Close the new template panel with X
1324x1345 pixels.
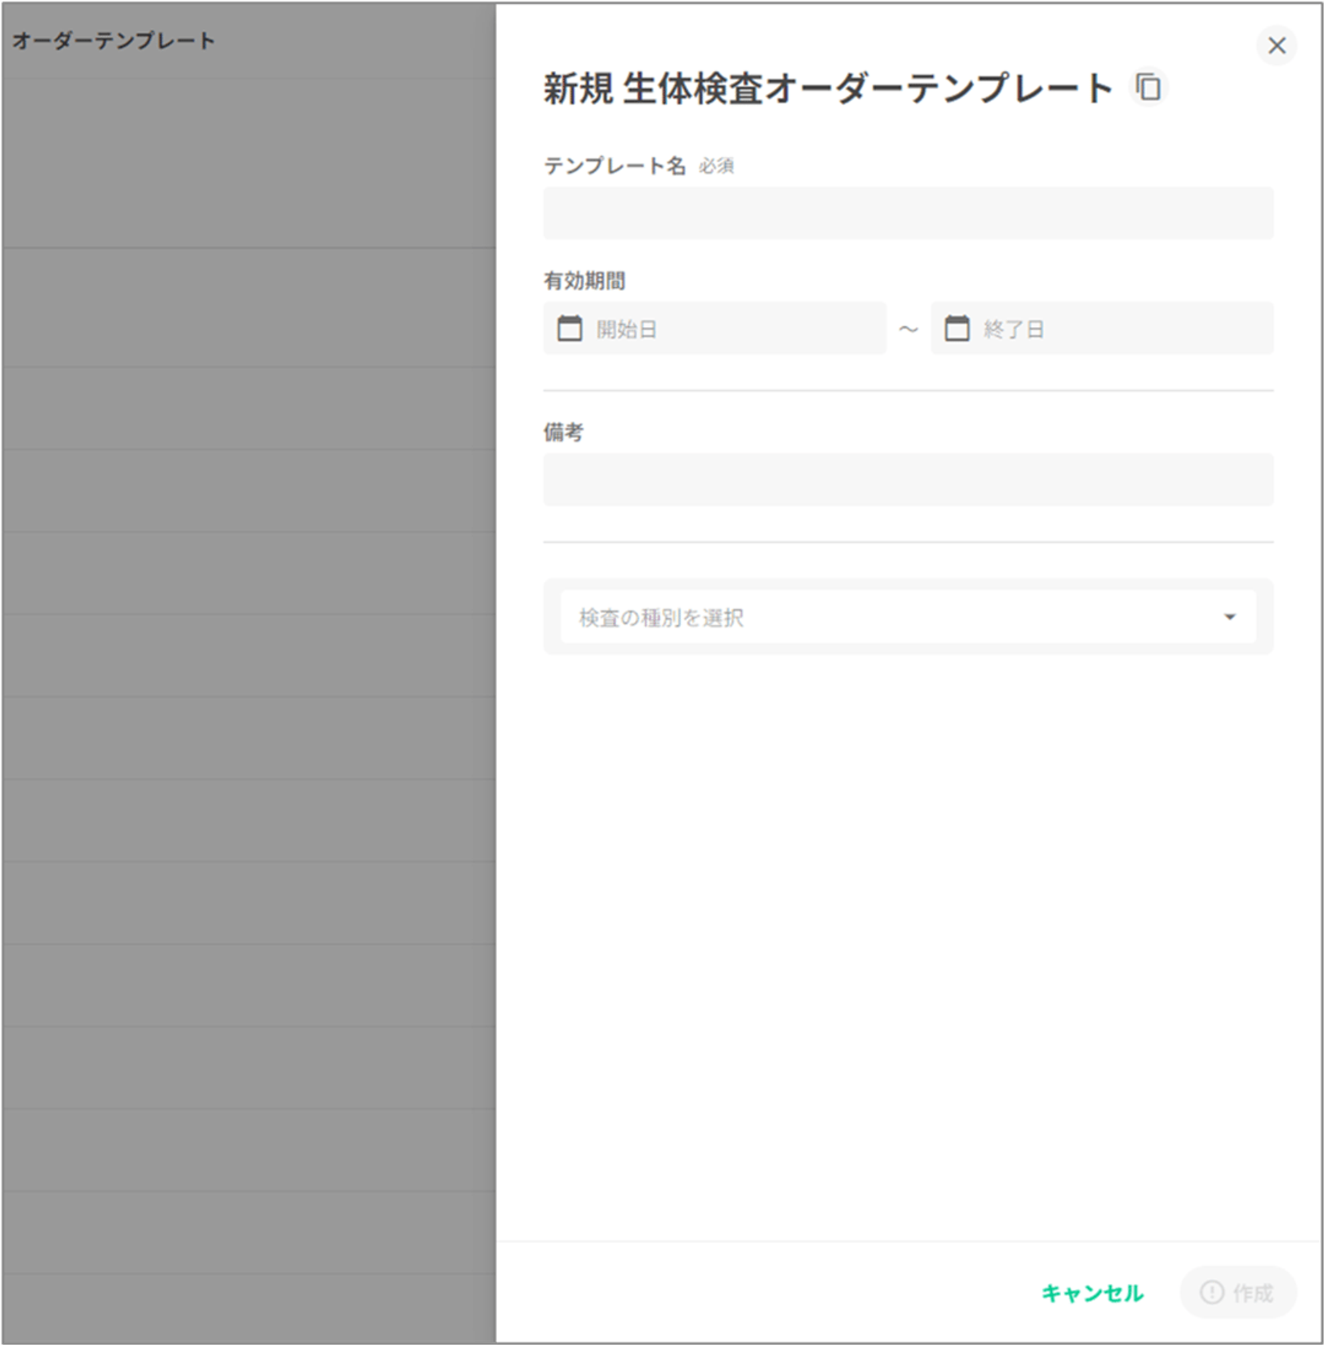(1276, 46)
